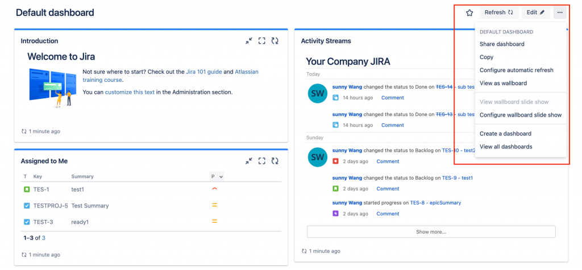Select View as wallboard menu entry
Screen dimensions: 582x270
click(x=503, y=83)
